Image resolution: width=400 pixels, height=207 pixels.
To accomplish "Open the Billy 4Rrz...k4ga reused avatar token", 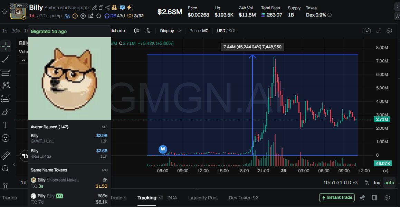I will pyautogui.click(x=69, y=154).
